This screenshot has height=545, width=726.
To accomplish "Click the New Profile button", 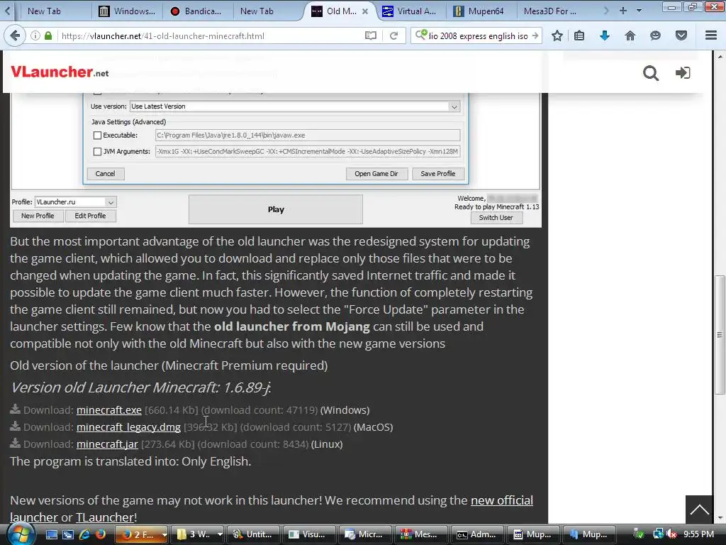I will 38,216.
